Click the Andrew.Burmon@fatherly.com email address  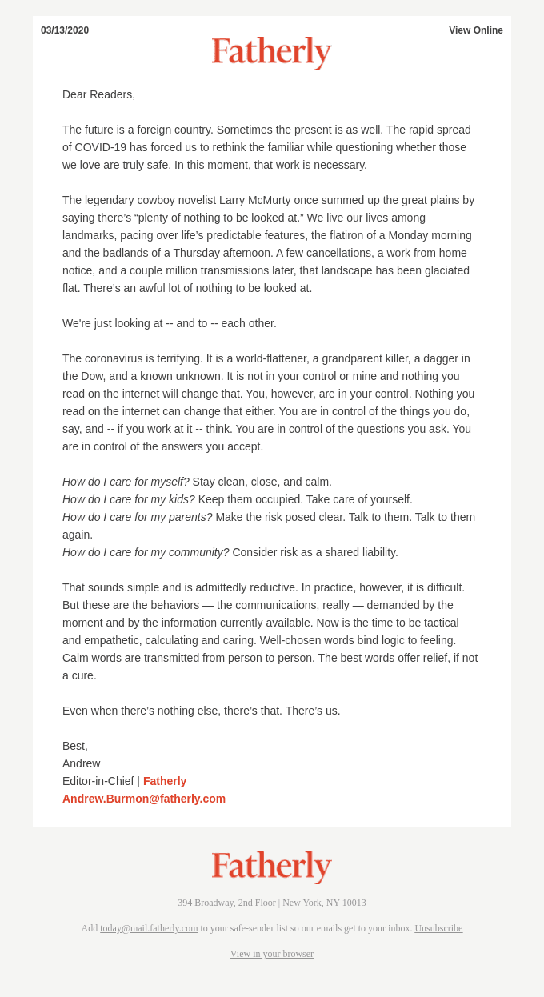coord(144,799)
